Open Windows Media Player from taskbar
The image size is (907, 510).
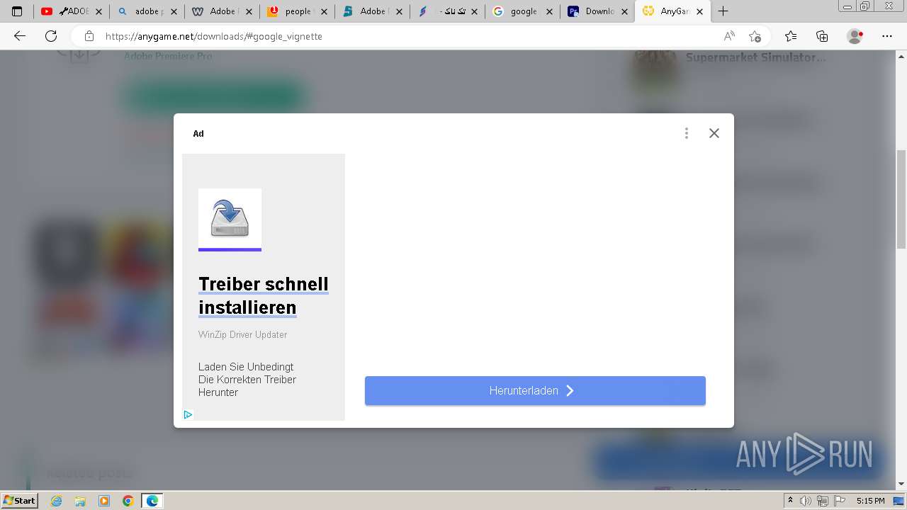pyautogui.click(x=104, y=501)
